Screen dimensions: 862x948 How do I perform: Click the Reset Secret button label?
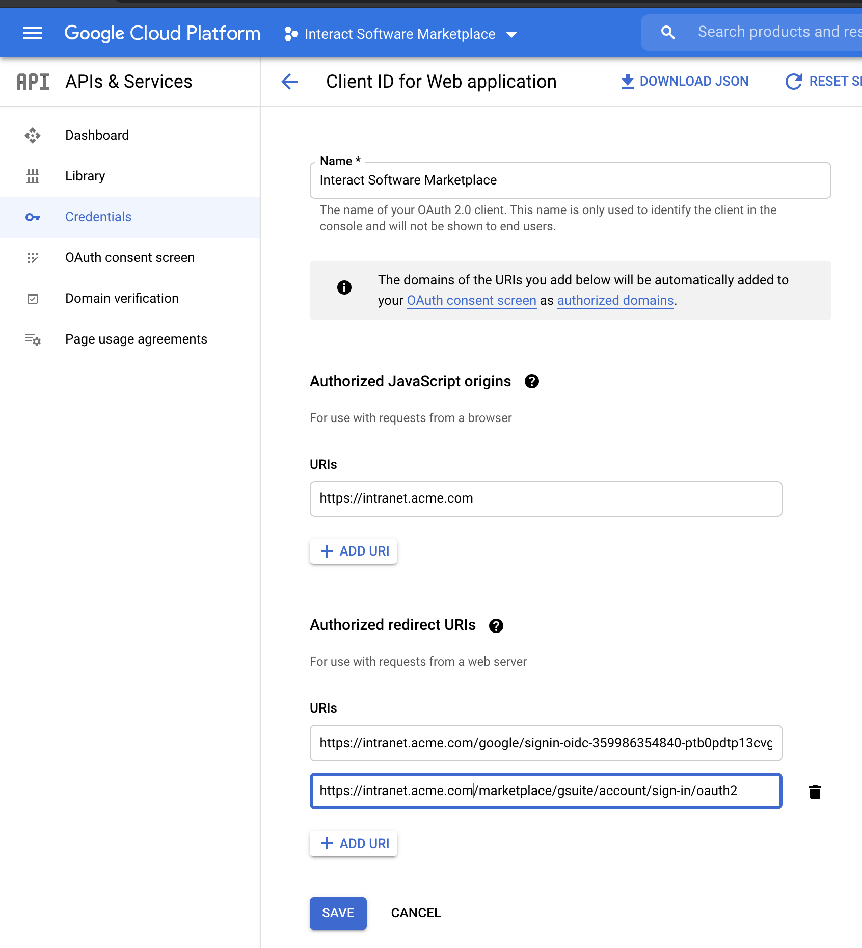[836, 82]
